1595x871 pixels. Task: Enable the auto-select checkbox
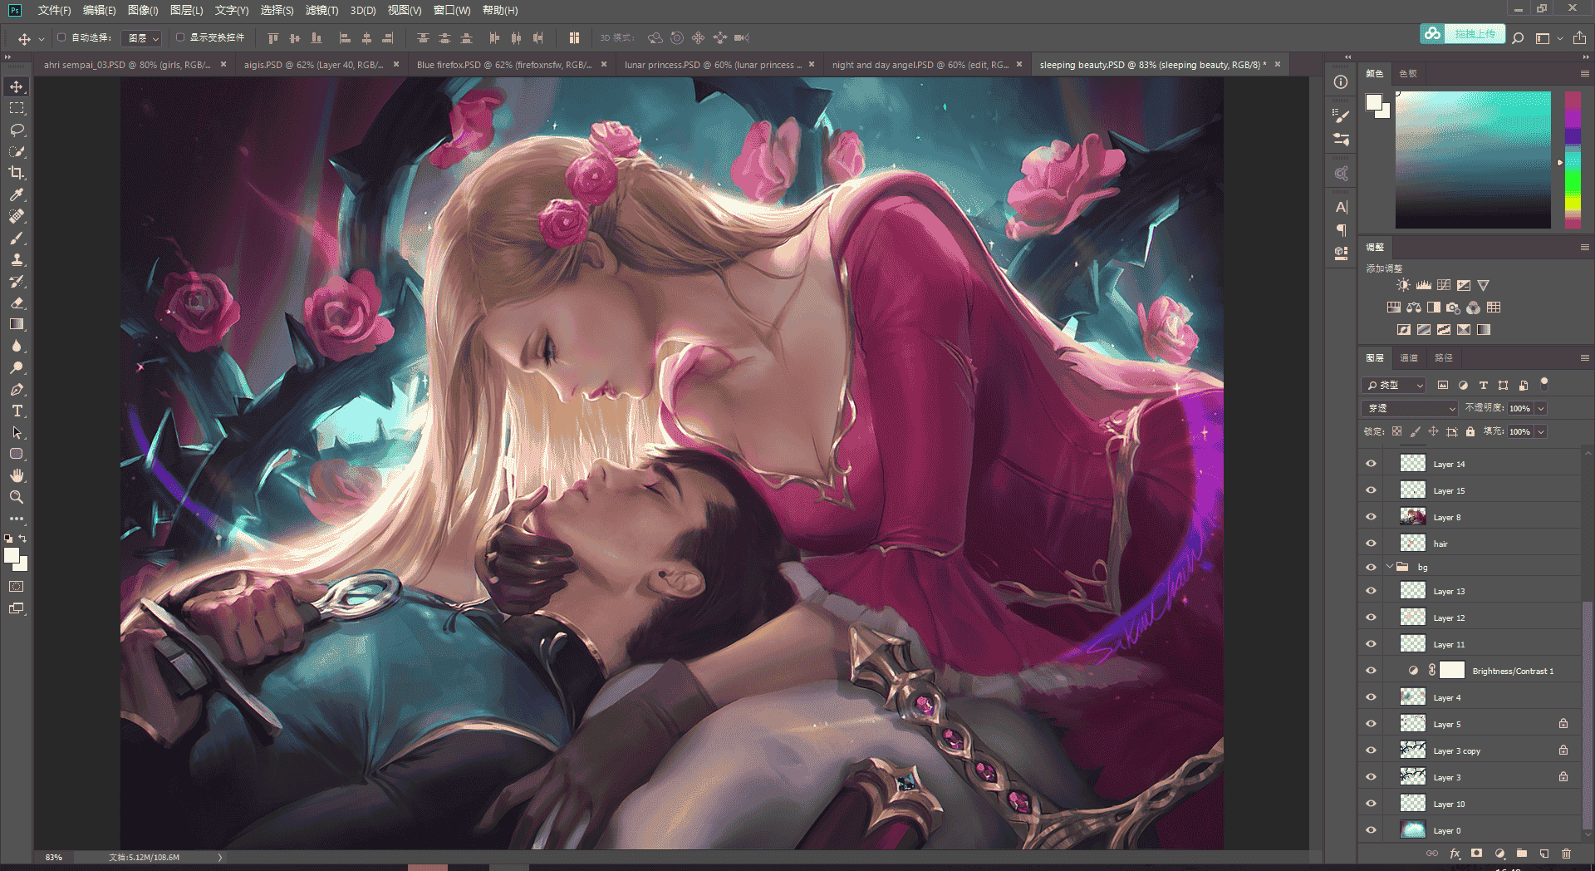61,37
